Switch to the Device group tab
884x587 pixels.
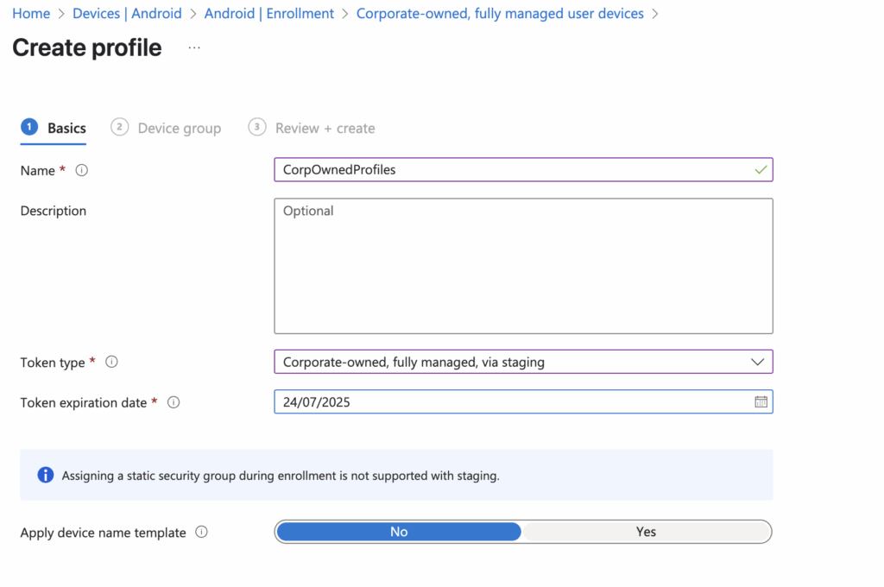(x=179, y=128)
